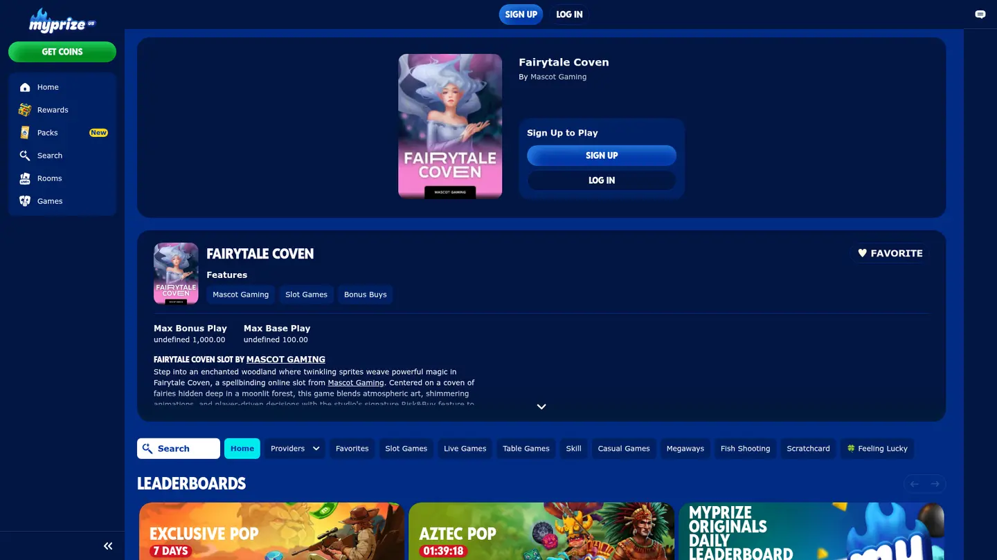997x560 pixels.
Task: Click the Games cards icon
Action: click(25, 201)
